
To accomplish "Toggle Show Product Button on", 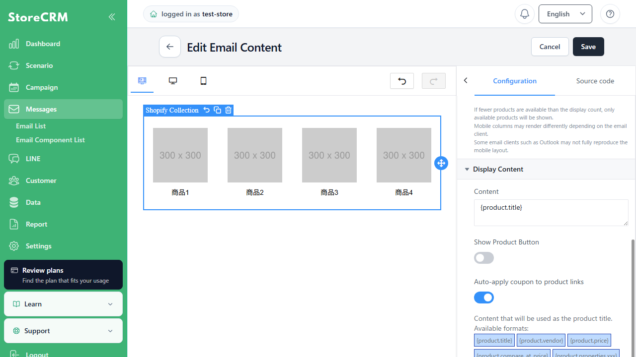I will 484,258.
